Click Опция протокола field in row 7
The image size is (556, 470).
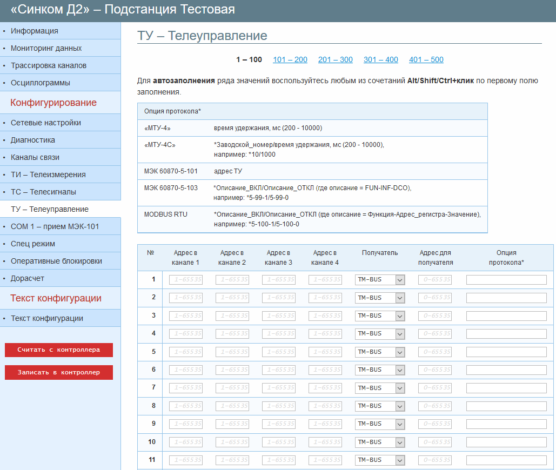click(x=506, y=388)
